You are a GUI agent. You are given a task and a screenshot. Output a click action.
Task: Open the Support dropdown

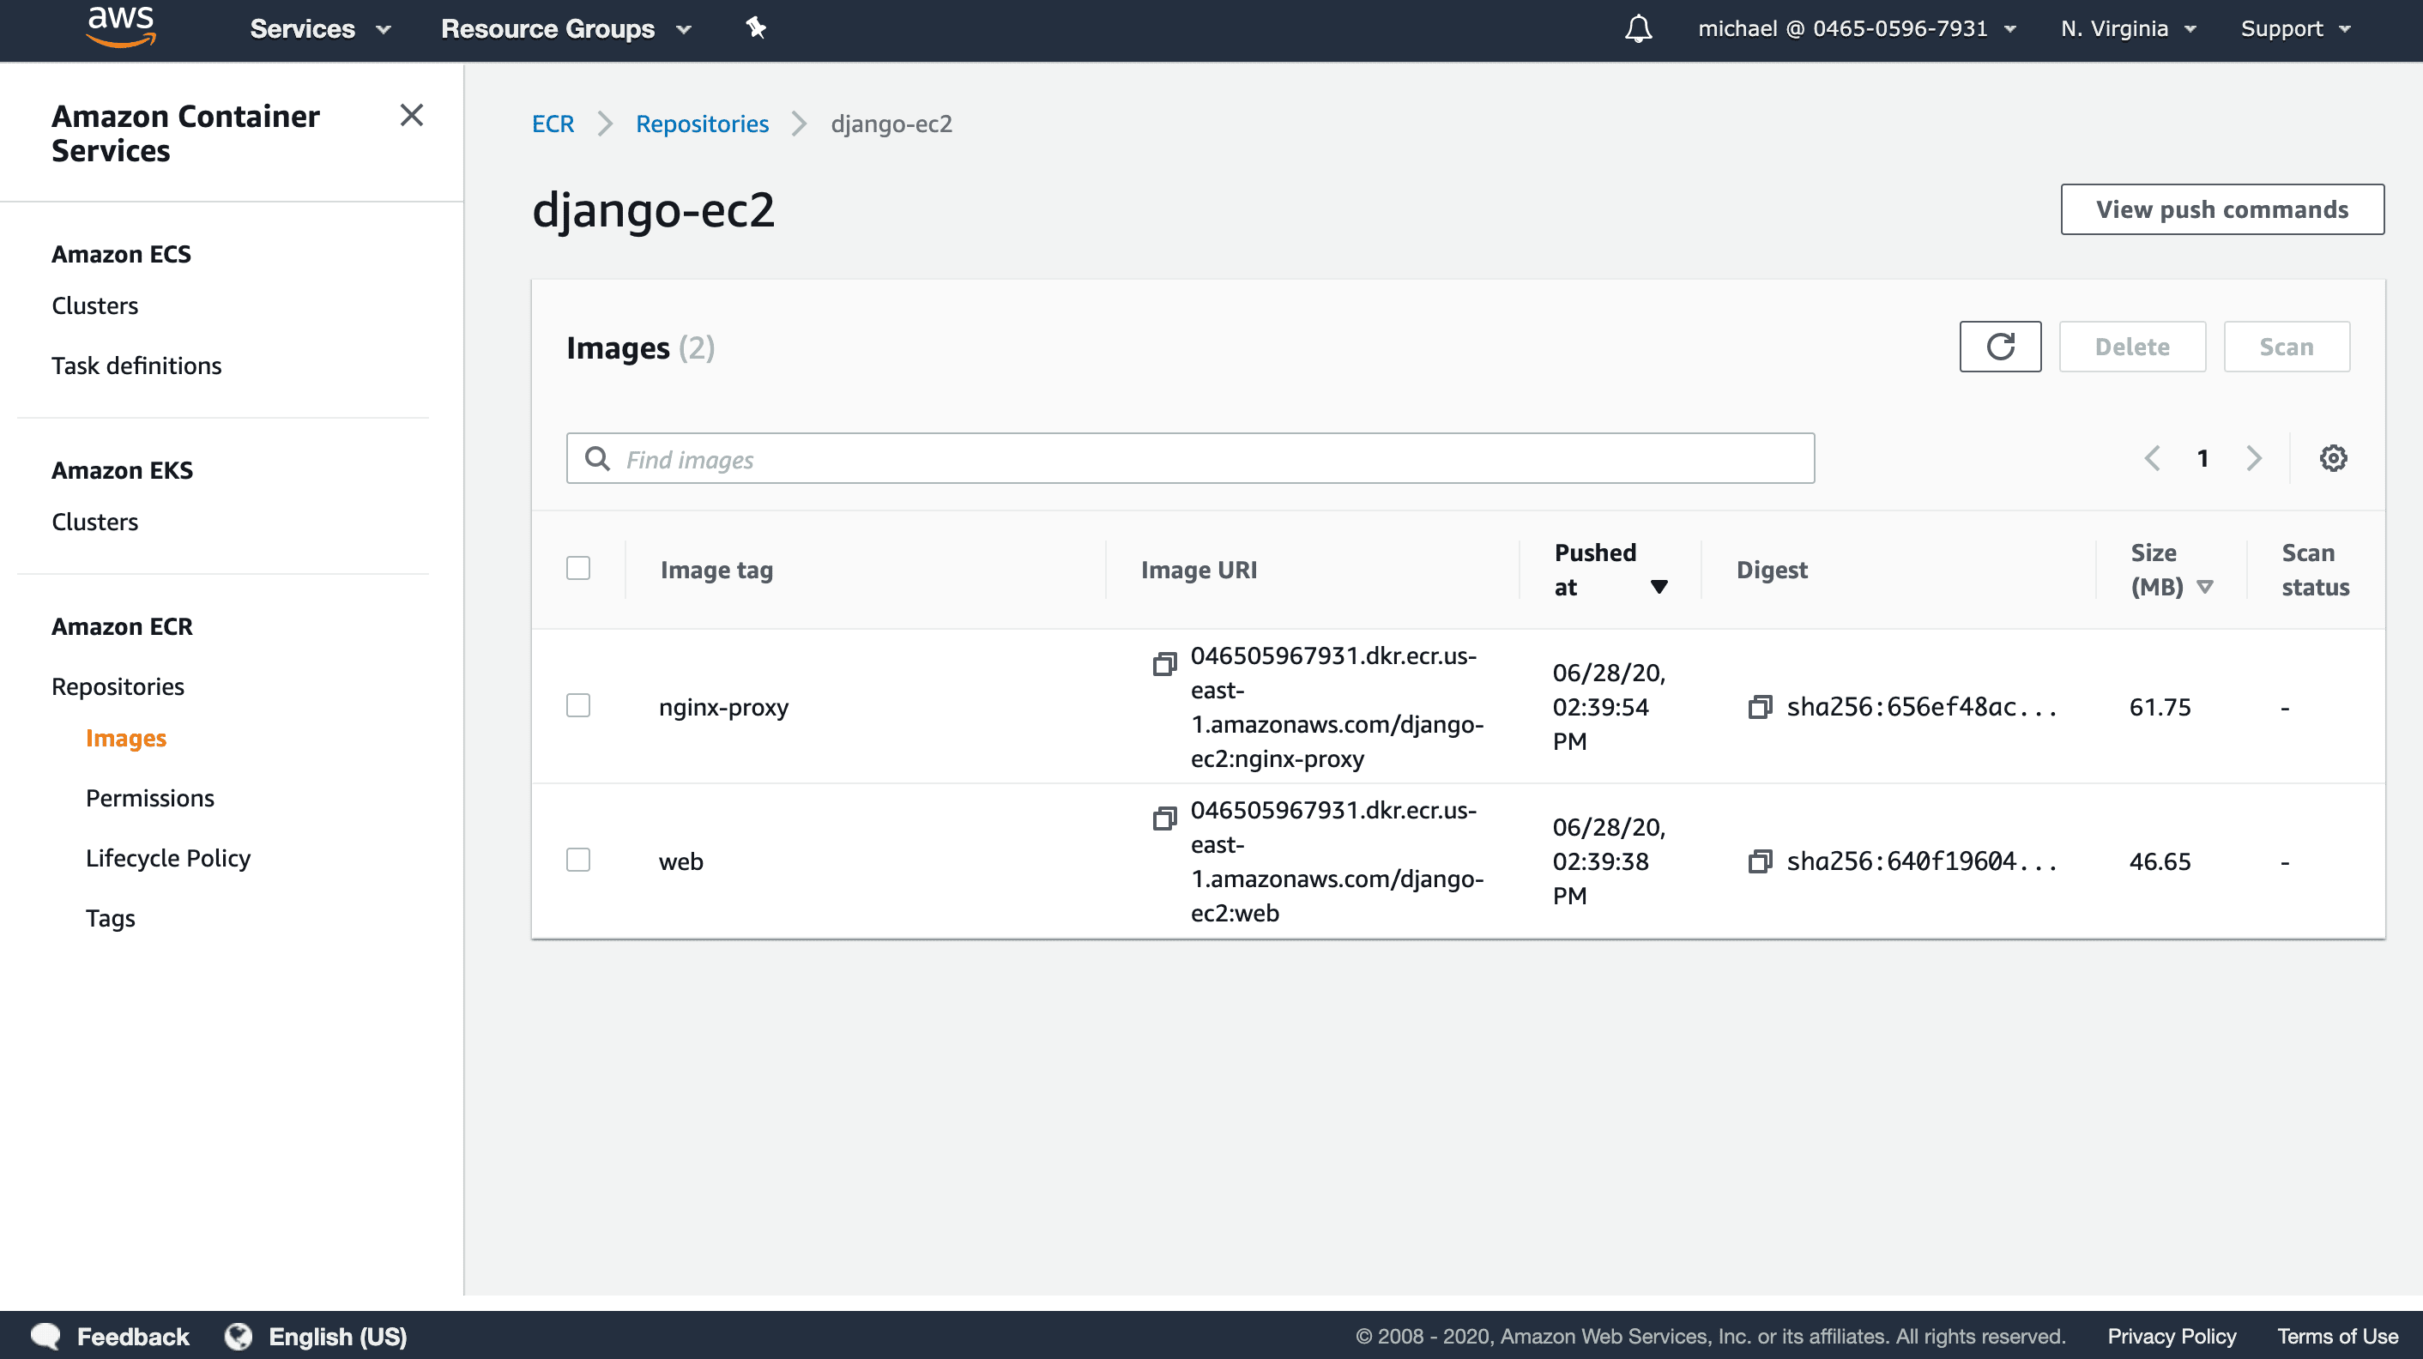click(2295, 29)
